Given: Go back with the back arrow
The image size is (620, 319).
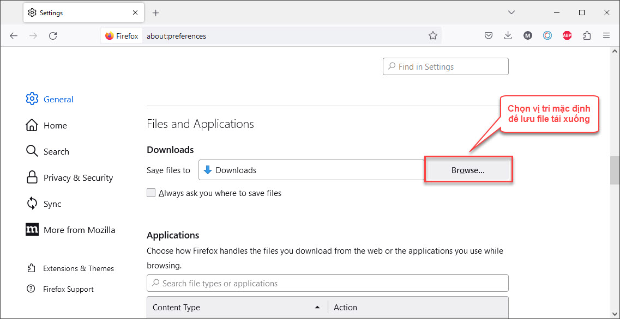Looking at the screenshot, I should [x=14, y=35].
